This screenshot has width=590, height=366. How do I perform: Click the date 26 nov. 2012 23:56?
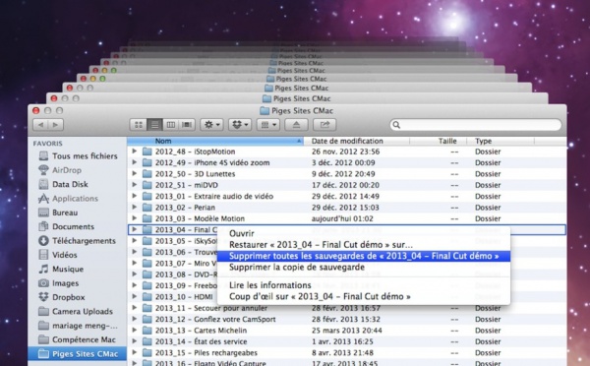(345, 152)
